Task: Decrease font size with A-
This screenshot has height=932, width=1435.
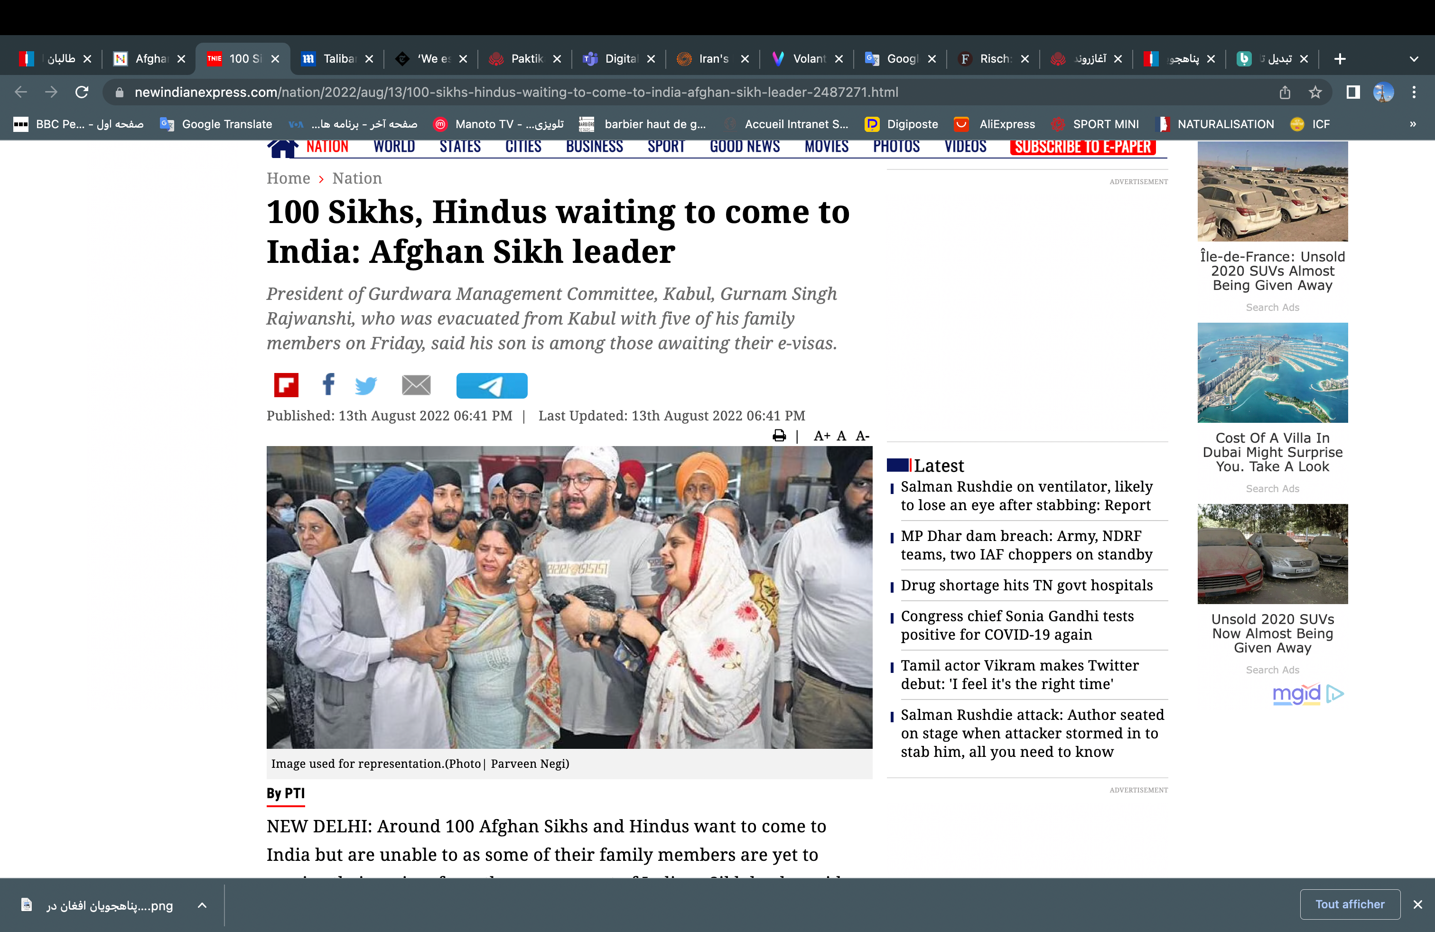Action: click(862, 436)
